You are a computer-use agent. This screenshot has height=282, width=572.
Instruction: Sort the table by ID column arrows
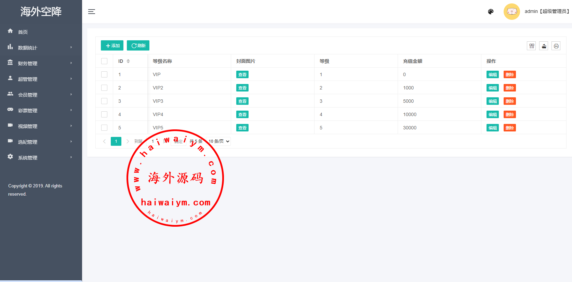pos(128,61)
